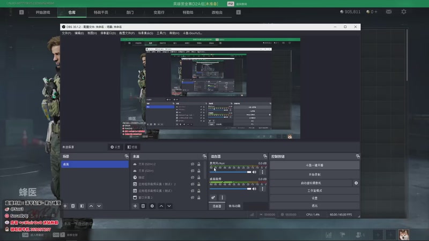Screen dimensions: 429x241
Task: Open the 桌面音频 channel options menu
Action: pos(262,189)
